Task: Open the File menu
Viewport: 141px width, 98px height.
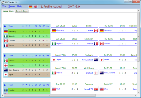Action: tap(4, 6)
